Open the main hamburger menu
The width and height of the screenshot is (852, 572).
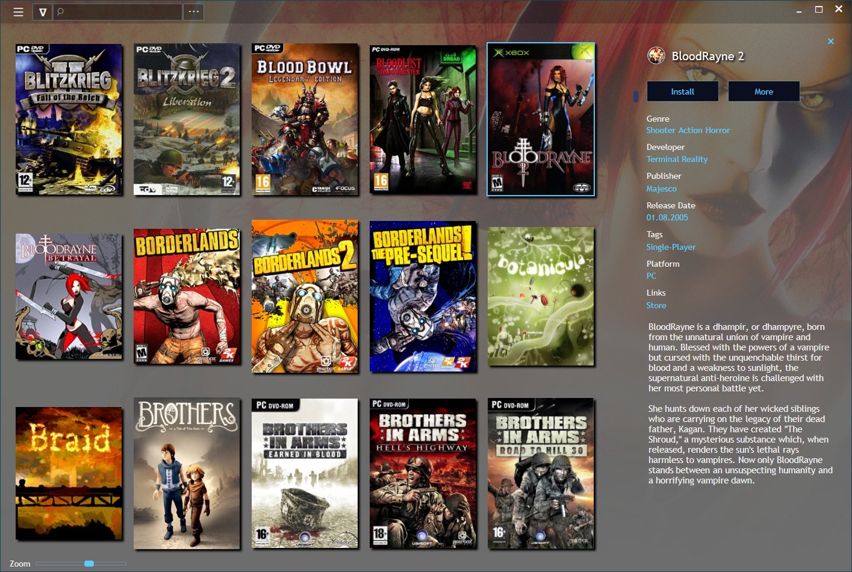pos(18,11)
